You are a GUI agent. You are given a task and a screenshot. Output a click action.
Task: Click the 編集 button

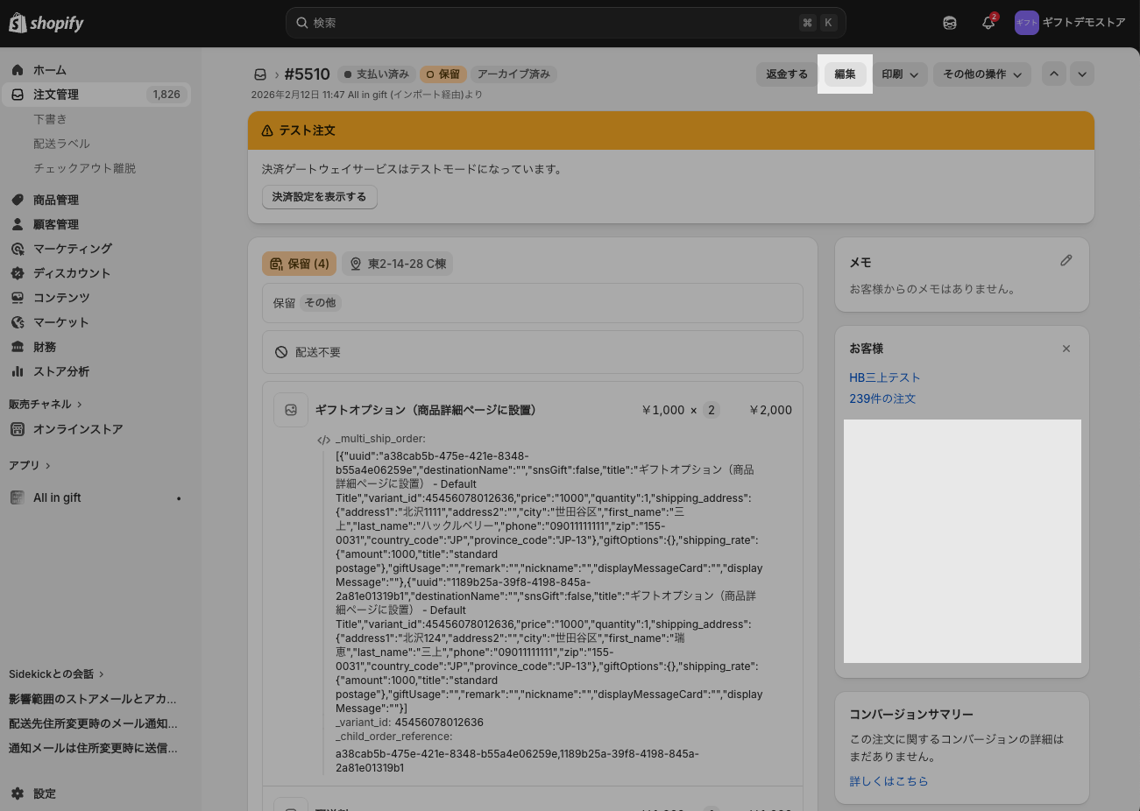(845, 74)
